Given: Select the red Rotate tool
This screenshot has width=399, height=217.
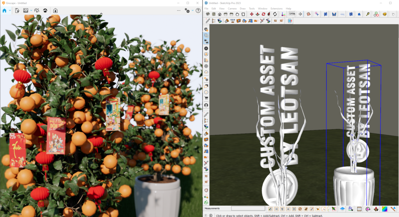Looking at the screenshot, I should [x=263, y=14].
